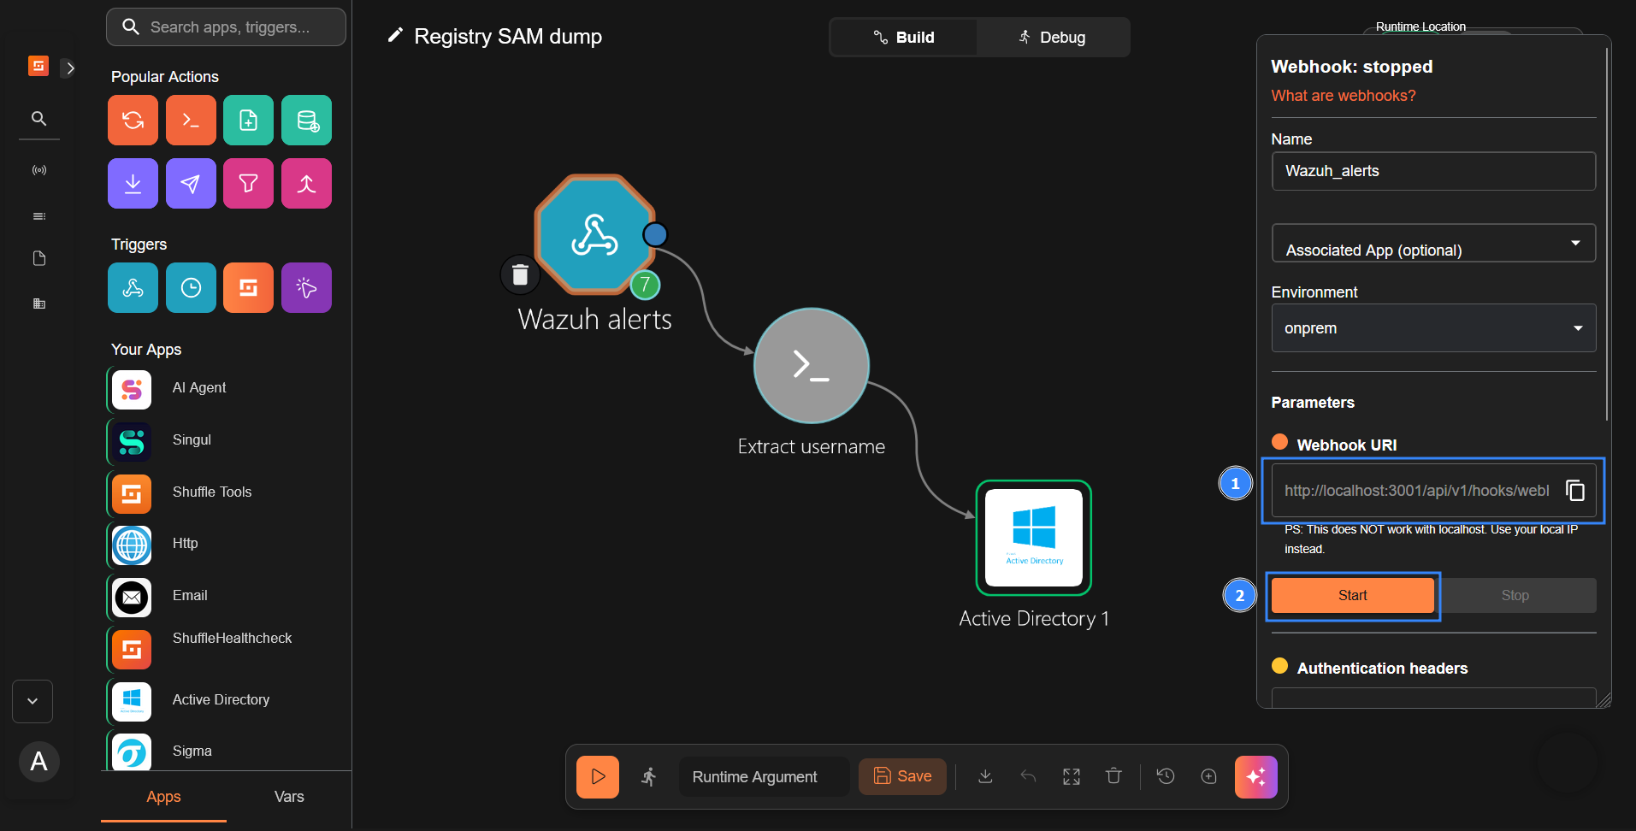Viewport: 1636px width, 831px height.
Task: Click the webhook Name input field
Action: pos(1434,171)
